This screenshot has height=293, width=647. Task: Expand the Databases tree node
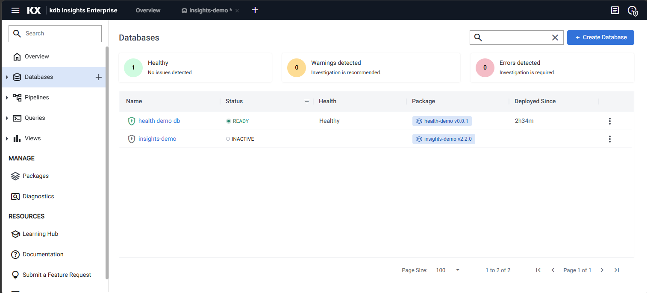(7, 77)
